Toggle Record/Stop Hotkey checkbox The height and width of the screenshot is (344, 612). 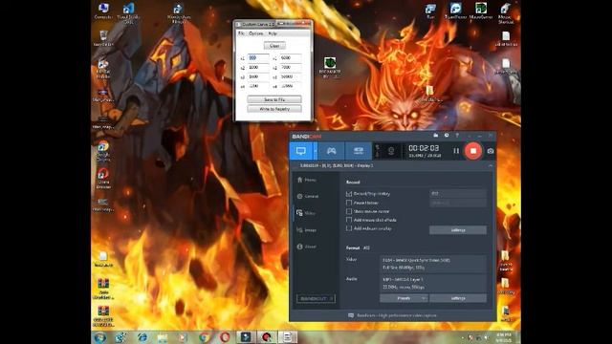click(349, 194)
